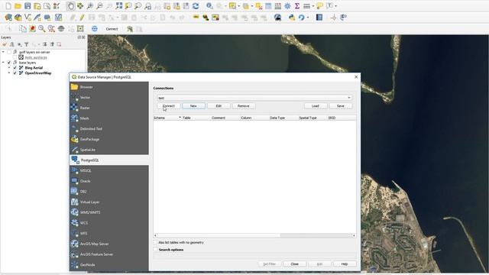Collapse the base layers group

tap(3, 63)
